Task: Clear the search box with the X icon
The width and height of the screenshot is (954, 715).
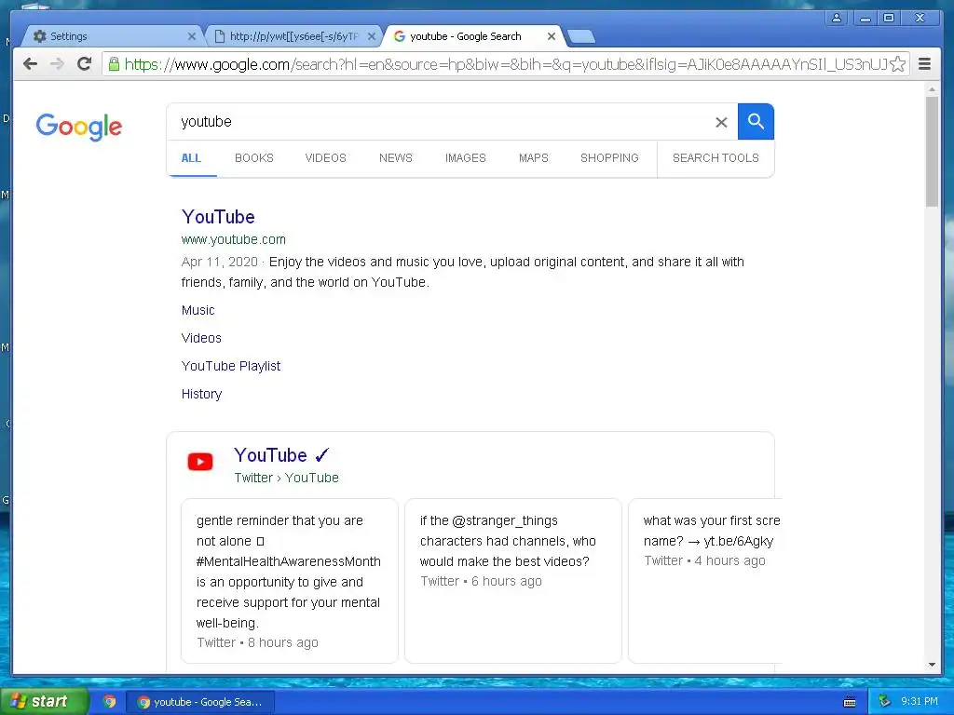Action: point(721,122)
